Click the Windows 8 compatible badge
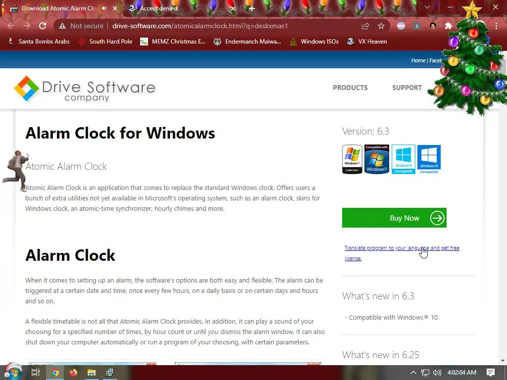Image resolution: width=507 pixels, height=380 pixels. coord(403,159)
